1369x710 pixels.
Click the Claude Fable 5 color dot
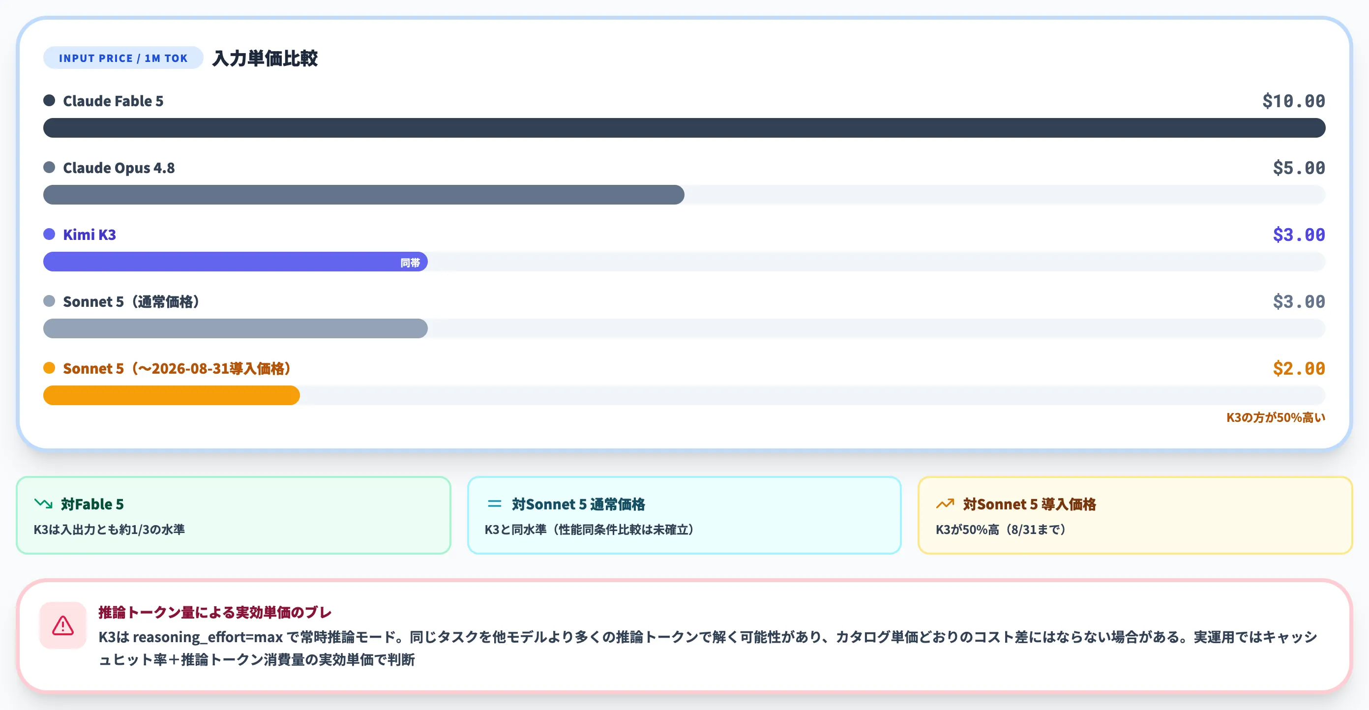click(x=50, y=100)
